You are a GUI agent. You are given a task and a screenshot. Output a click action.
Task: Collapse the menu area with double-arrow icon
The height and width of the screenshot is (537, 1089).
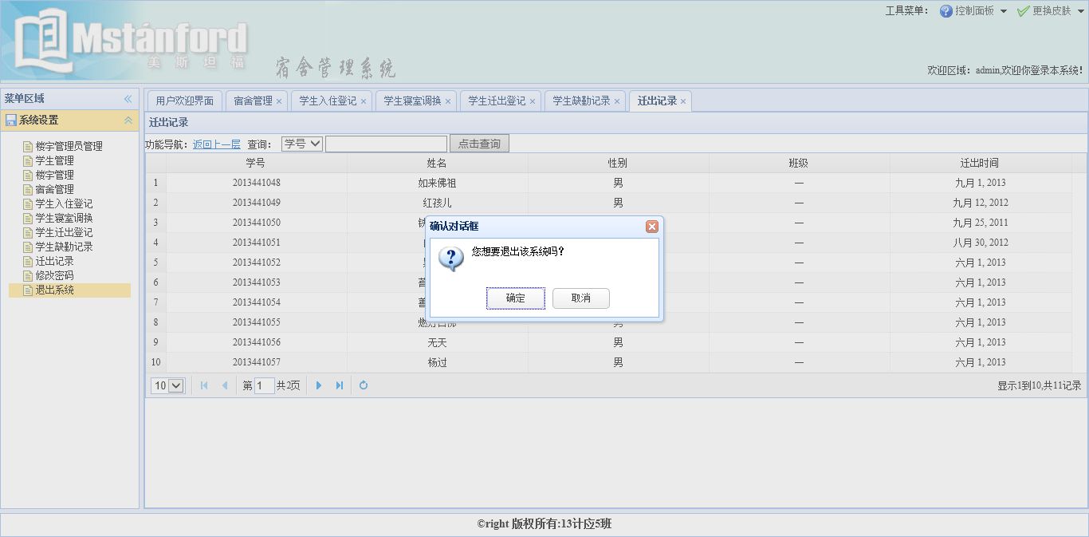pyautogui.click(x=128, y=99)
